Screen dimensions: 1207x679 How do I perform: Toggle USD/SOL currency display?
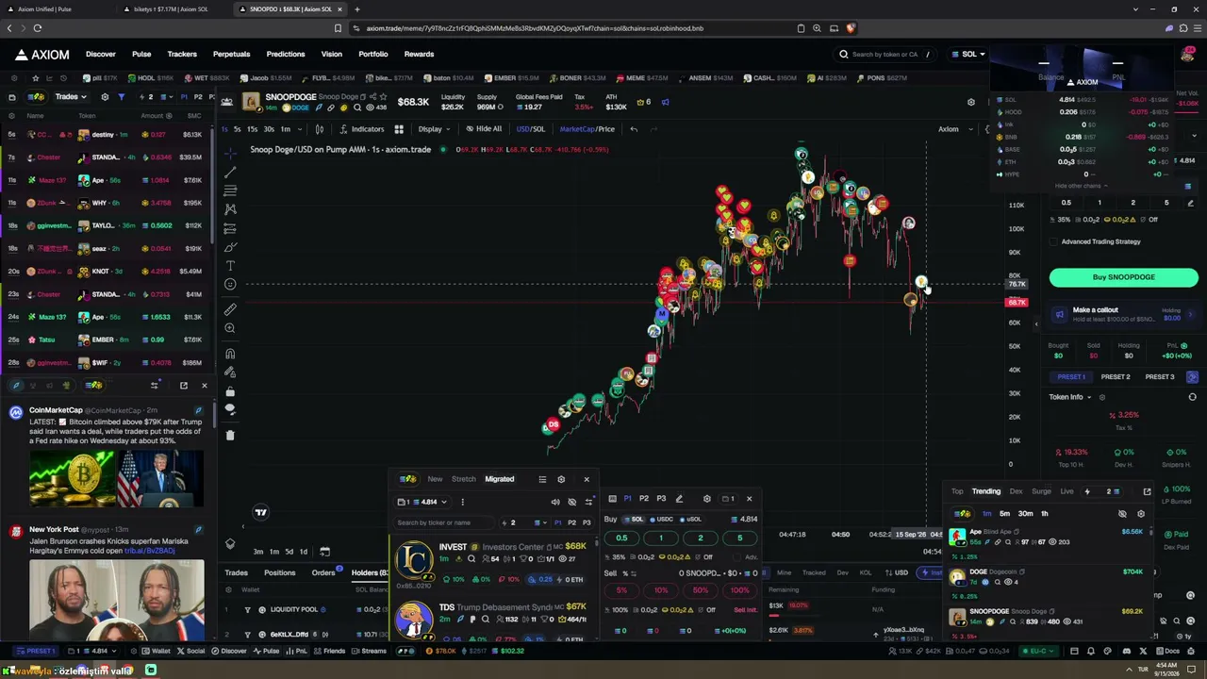530,129
